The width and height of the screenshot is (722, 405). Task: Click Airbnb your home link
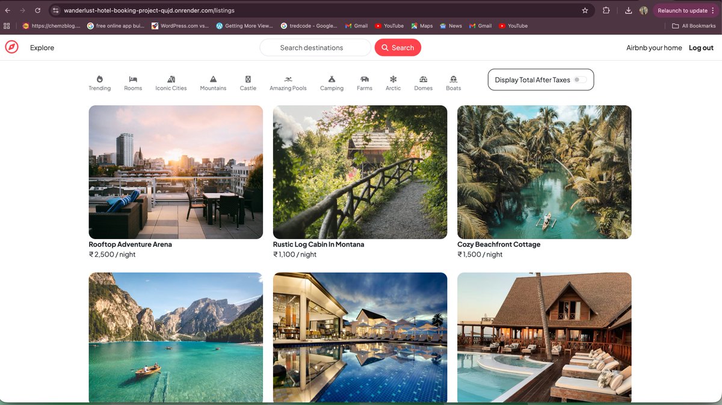[x=654, y=47]
